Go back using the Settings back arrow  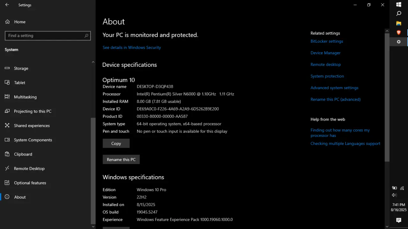[x=7, y=5]
